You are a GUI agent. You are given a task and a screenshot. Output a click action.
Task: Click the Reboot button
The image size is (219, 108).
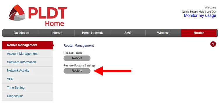pos(77,58)
